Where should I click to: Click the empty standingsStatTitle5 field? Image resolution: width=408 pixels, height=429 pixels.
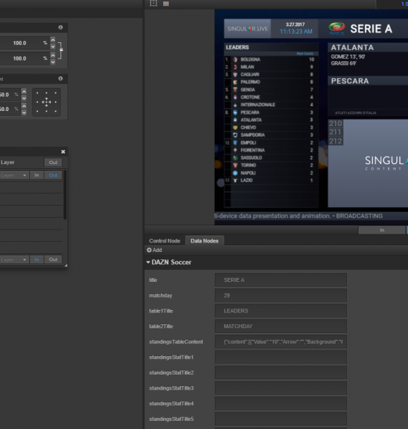tap(281, 419)
